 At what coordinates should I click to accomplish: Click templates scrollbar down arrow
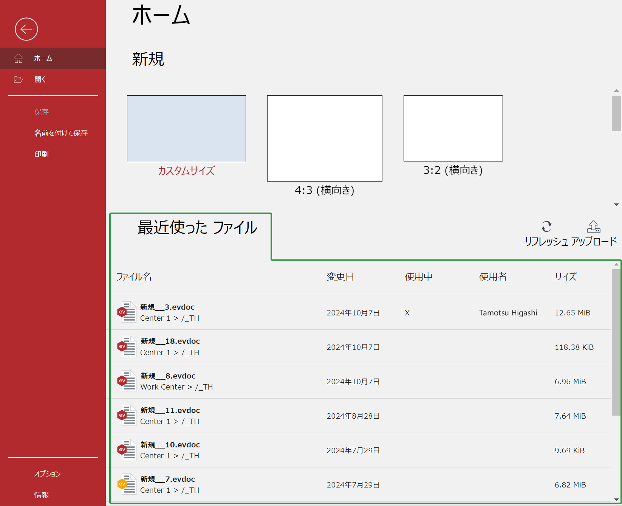click(x=616, y=205)
